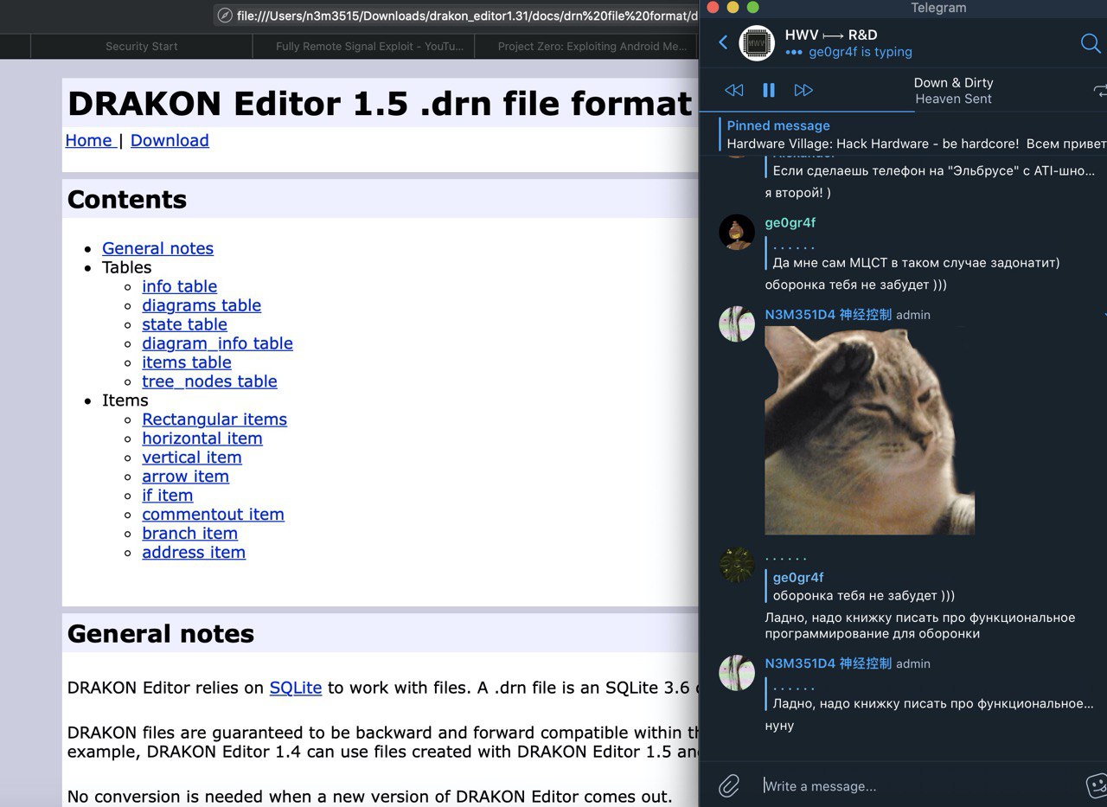Open Rectangular items link
Image resolution: width=1107 pixels, height=807 pixels.
click(x=214, y=420)
